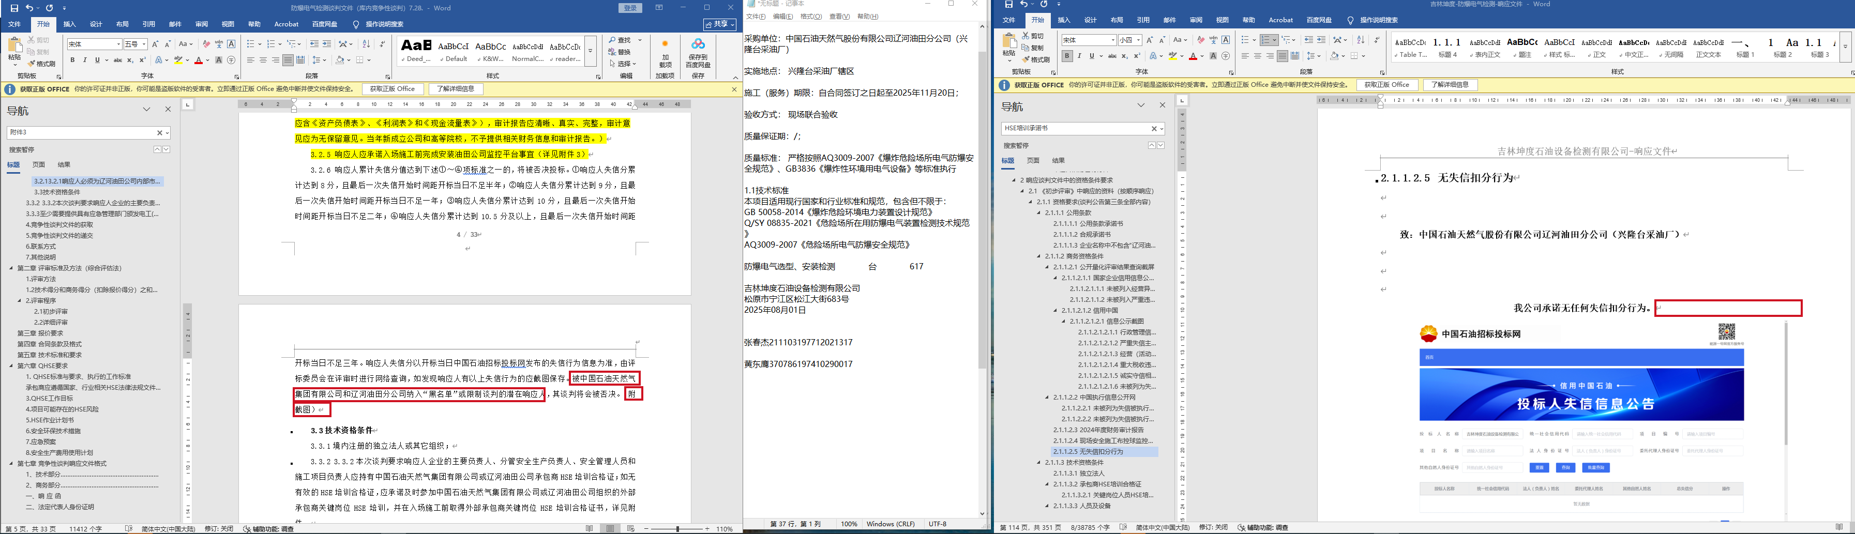
Task: Apply yellow highlight color in 谈判文件 ribbon
Action: pyautogui.click(x=178, y=60)
